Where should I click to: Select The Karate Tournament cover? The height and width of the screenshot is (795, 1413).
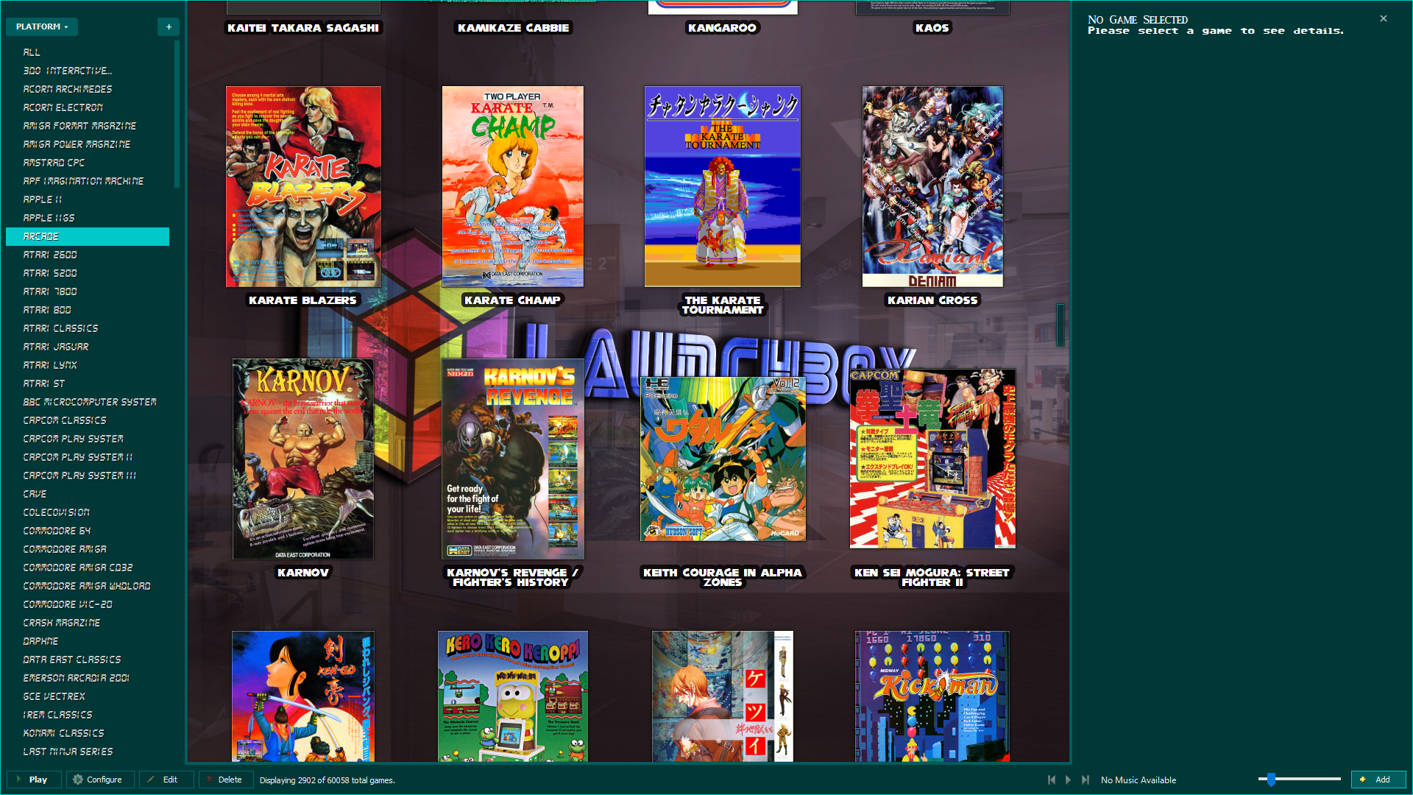[723, 186]
